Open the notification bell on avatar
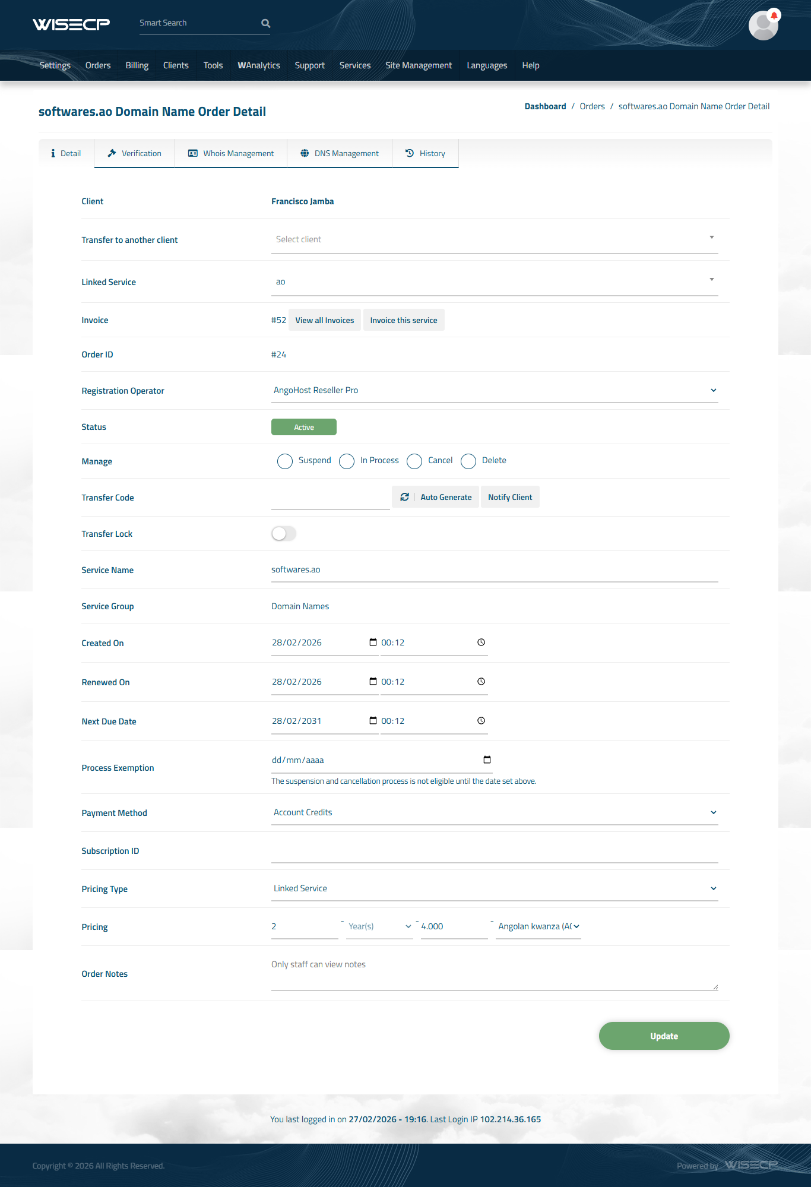The height and width of the screenshot is (1187, 811). pos(774,15)
